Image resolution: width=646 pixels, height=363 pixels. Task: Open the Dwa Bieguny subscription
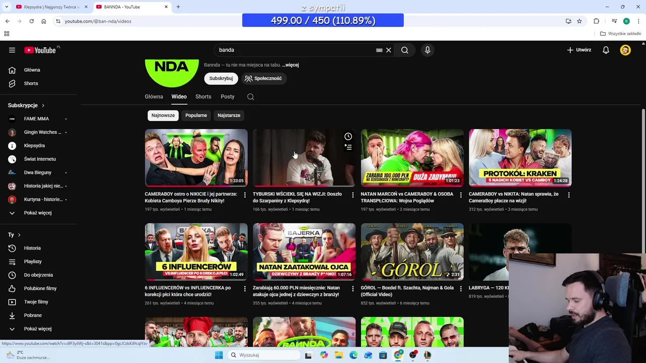(38, 172)
